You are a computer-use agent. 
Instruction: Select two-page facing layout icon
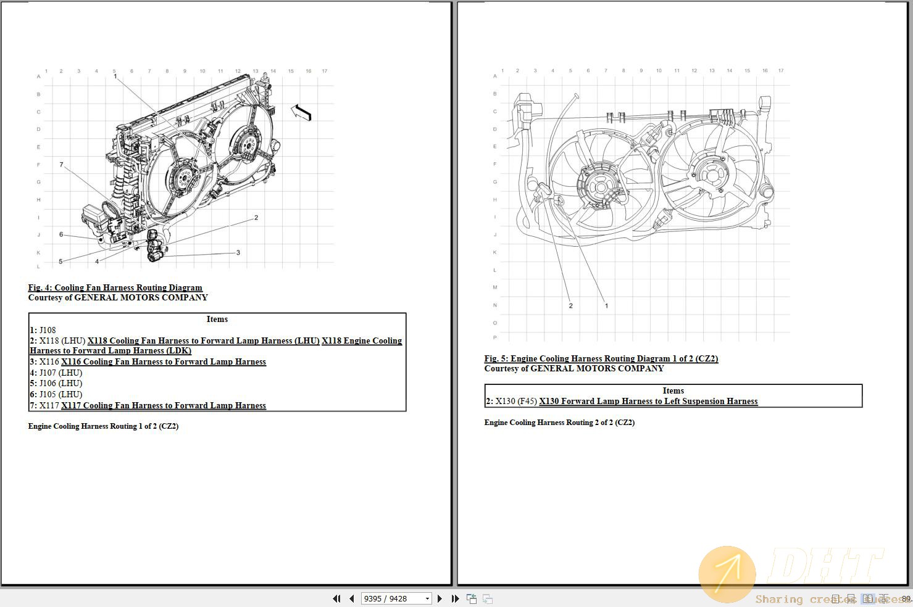coord(868,599)
